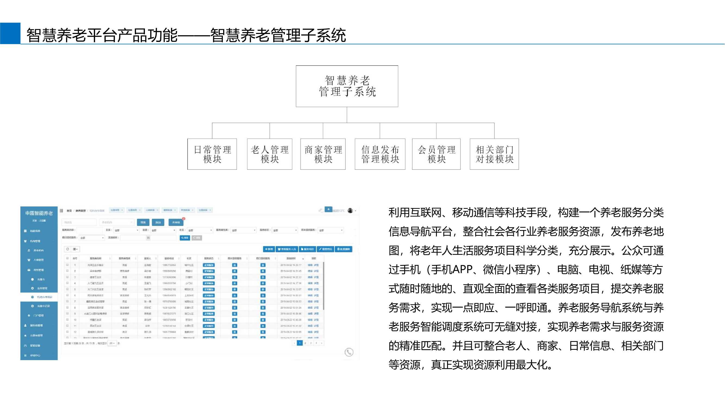Click the 呼叫中心 call center sidebar icon
Screen dimensions: 725x408
coord(25,355)
